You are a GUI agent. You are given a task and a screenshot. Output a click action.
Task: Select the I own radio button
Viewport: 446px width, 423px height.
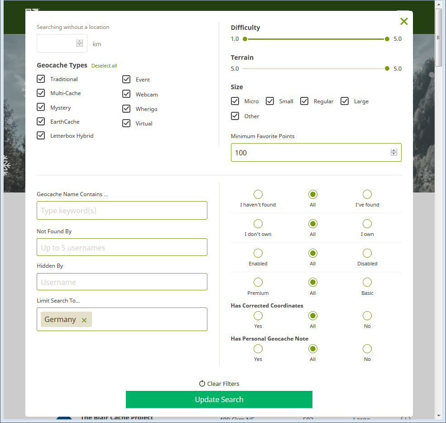367,224
